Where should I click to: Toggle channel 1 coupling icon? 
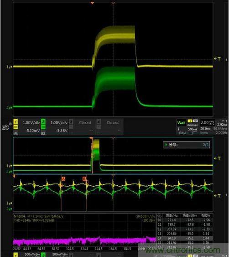tap(16, 127)
